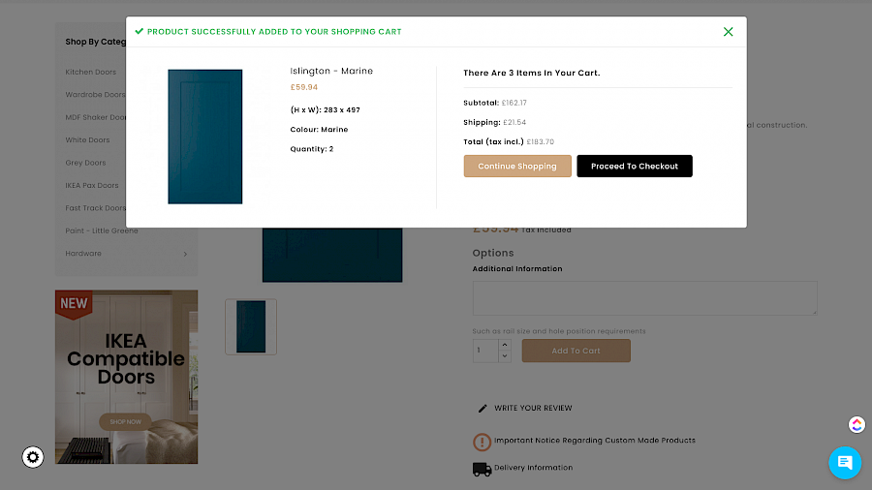Open the live chat bubble icon

pos(845,462)
